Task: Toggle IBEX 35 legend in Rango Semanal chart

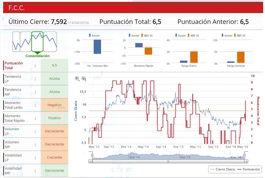Action: coord(240,35)
